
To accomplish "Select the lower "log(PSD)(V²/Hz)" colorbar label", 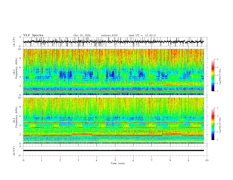I will pyautogui.click(x=220, y=125).
